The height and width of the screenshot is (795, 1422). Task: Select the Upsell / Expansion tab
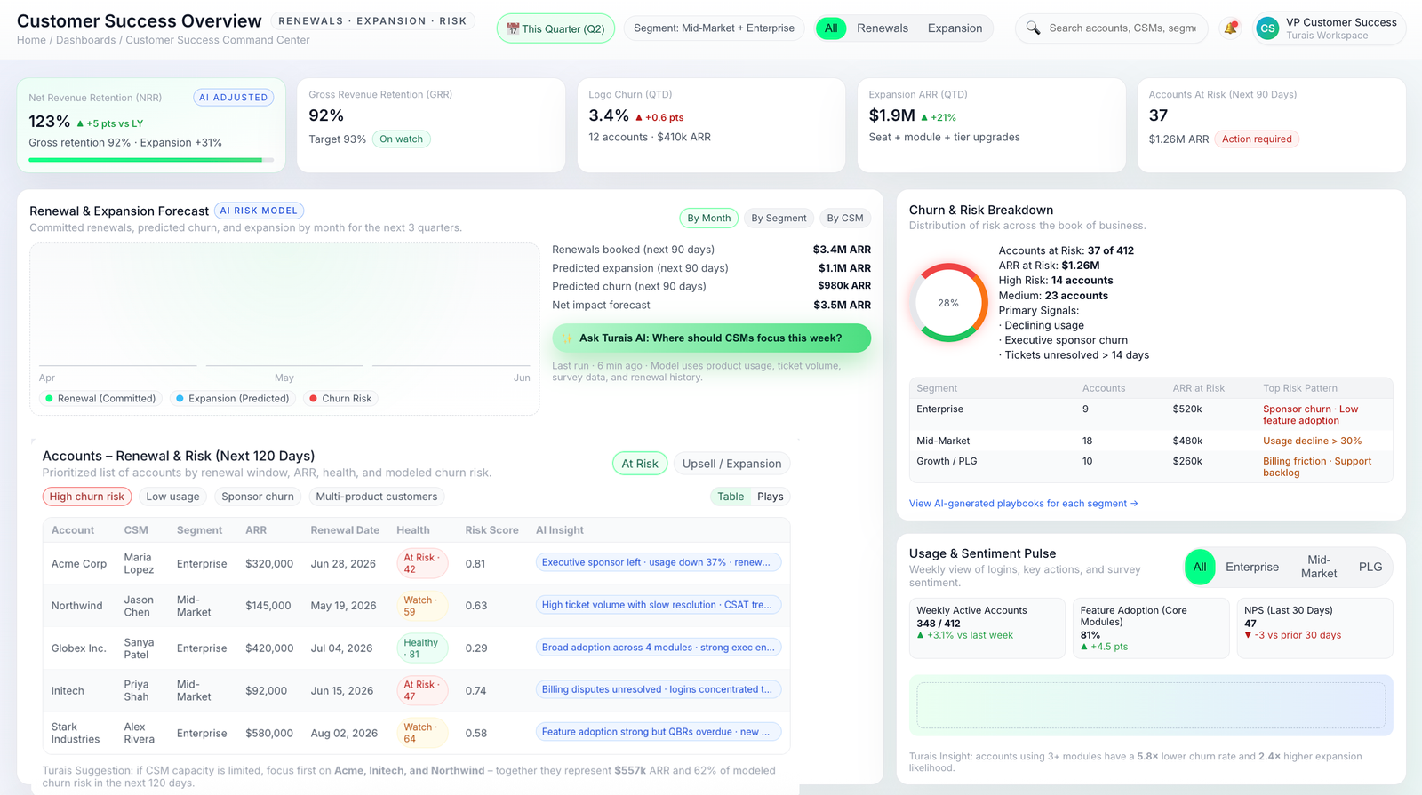click(x=731, y=464)
